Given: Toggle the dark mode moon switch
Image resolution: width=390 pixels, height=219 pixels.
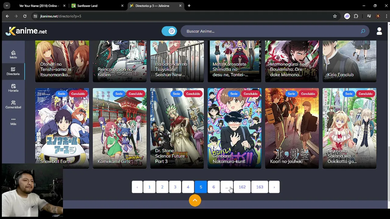Looking at the screenshot, I should point(169,31).
